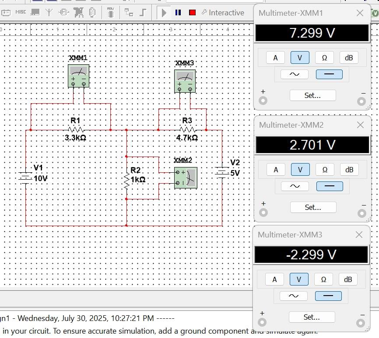Click the XMM1 multimeter instrument on schematic
The image size is (379, 338).
click(79, 76)
